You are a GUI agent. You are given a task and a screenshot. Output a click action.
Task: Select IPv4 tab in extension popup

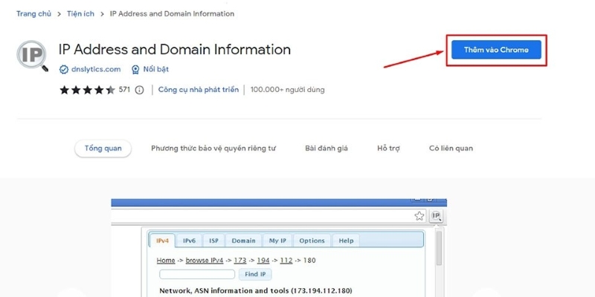coord(162,241)
